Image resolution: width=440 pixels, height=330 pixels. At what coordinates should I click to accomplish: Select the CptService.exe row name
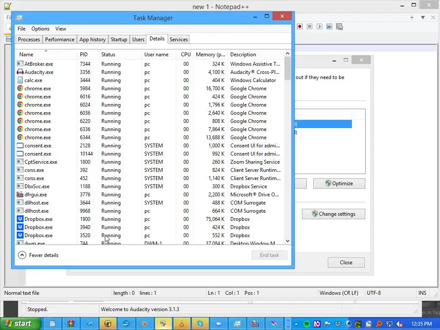(x=41, y=162)
